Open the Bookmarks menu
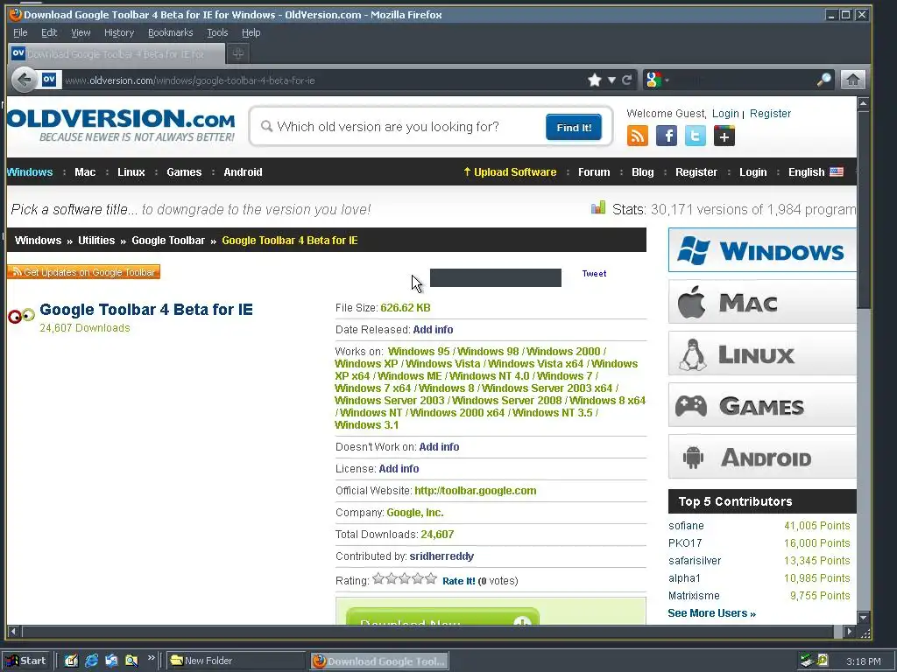897x672 pixels. [171, 32]
